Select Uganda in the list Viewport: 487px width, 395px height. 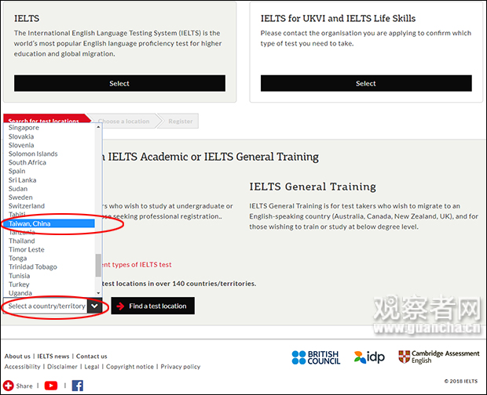point(49,293)
